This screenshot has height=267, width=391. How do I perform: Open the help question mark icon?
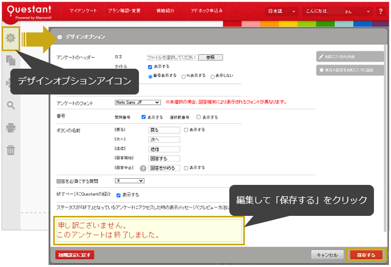click(x=381, y=11)
